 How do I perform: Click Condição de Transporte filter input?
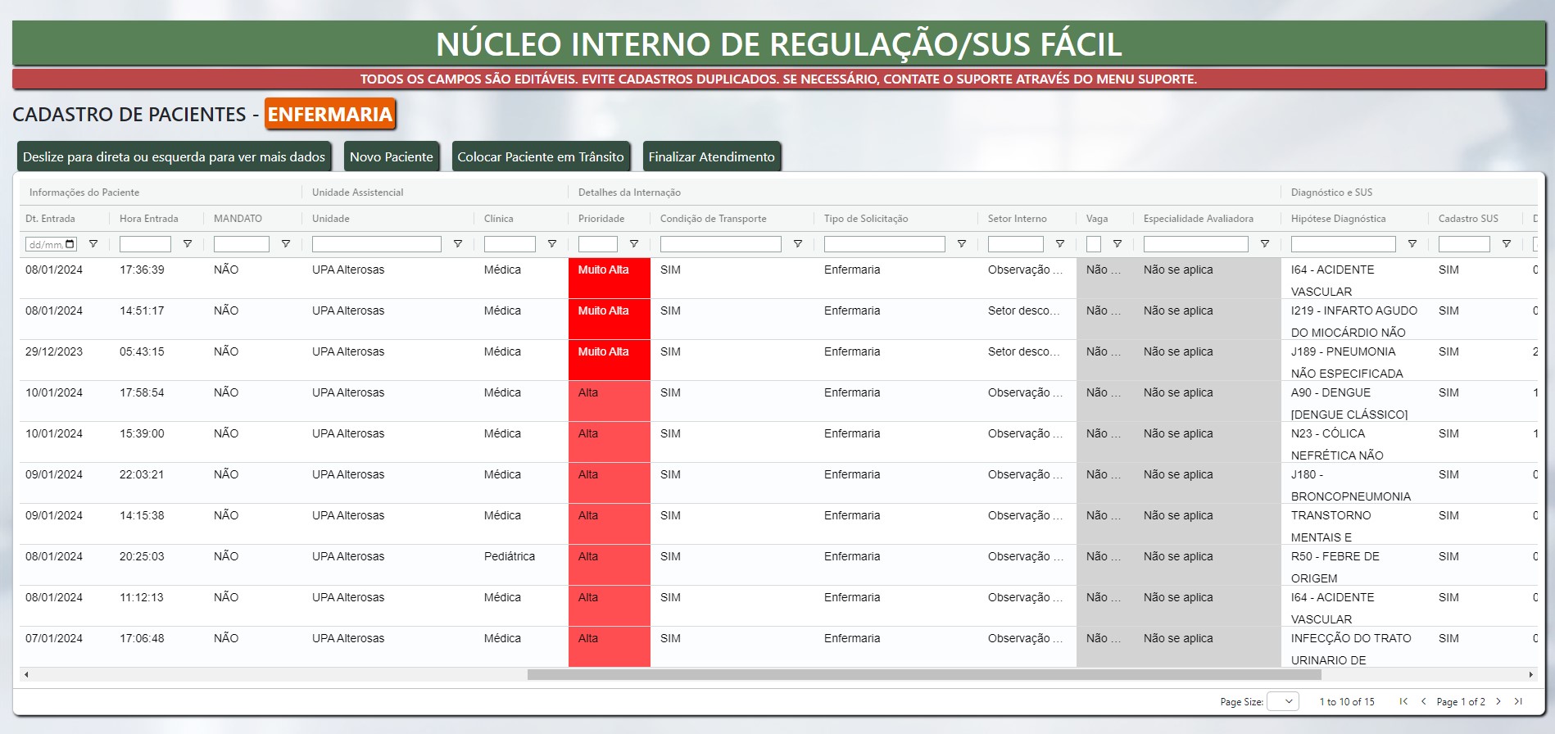(721, 244)
